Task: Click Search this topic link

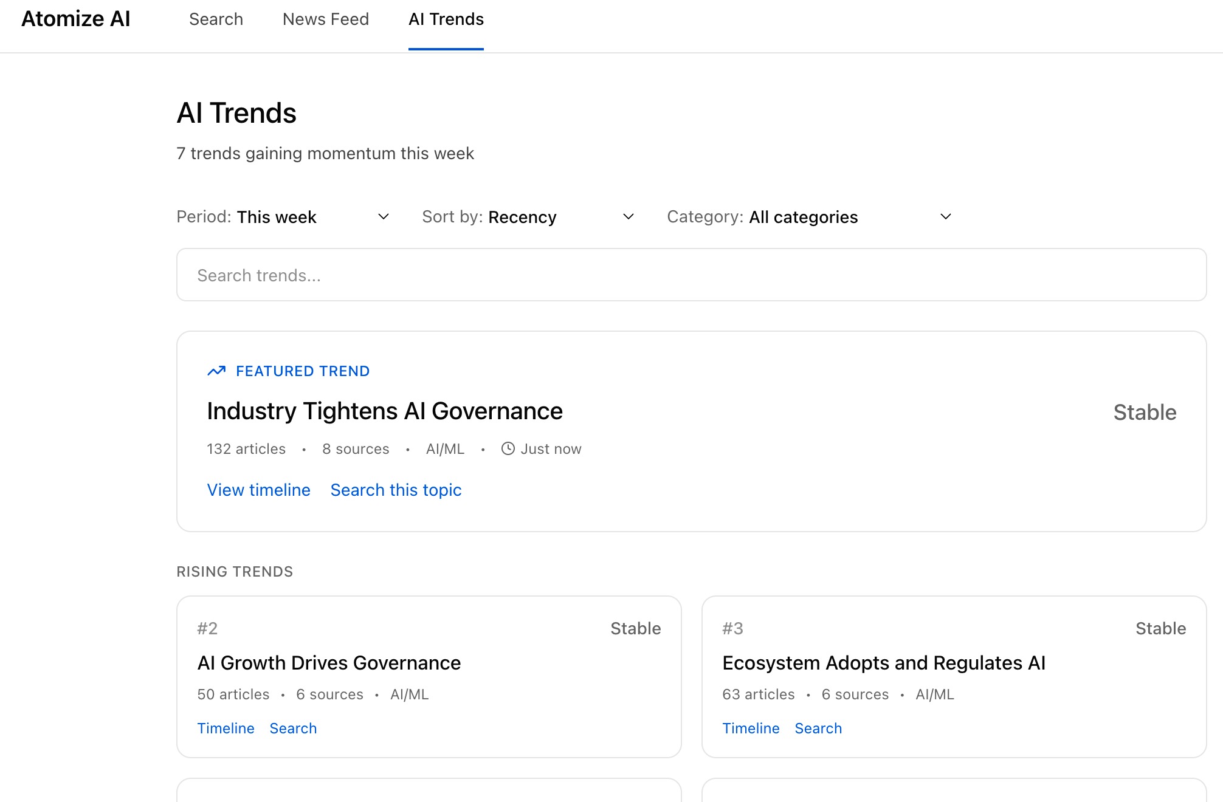Action: tap(396, 490)
